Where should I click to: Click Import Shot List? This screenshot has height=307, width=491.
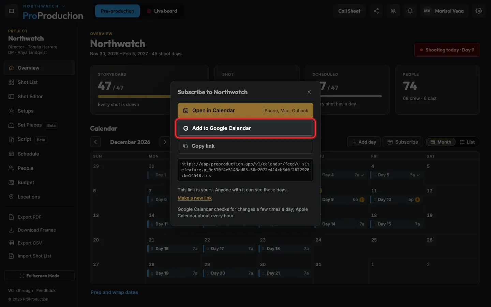tap(40, 256)
